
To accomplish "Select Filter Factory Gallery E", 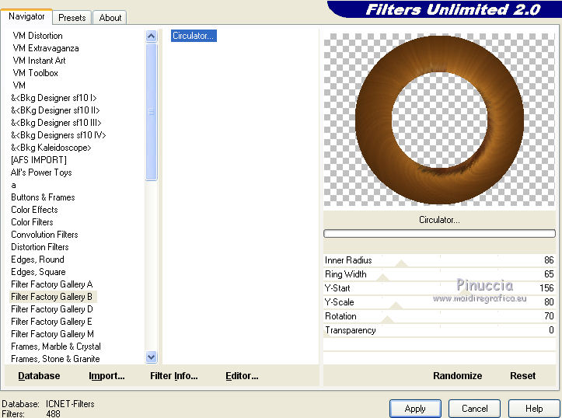I will tap(51, 322).
